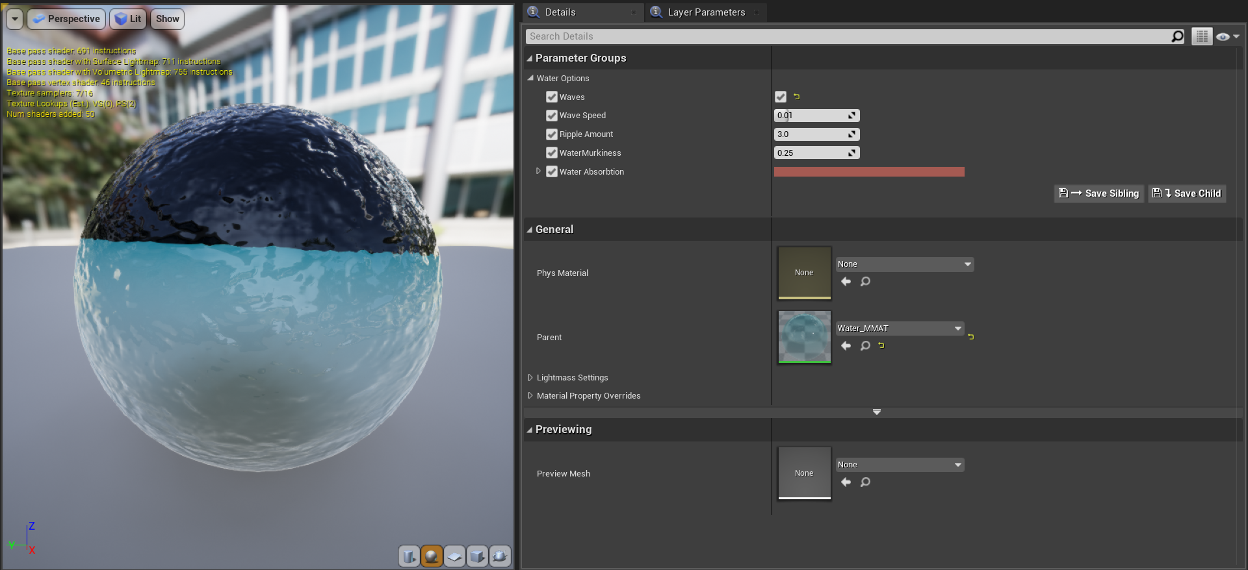Use selected asset arrow for Preview Mesh
1248x570 pixels.
[x=846, y=482]
